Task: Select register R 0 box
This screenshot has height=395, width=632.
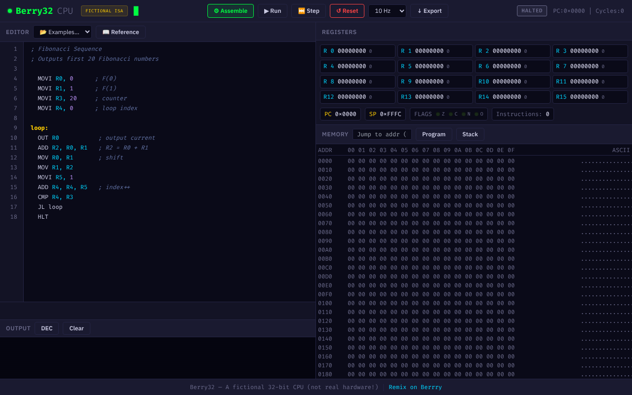Action: pyautogui.click(x=357, y=51)
